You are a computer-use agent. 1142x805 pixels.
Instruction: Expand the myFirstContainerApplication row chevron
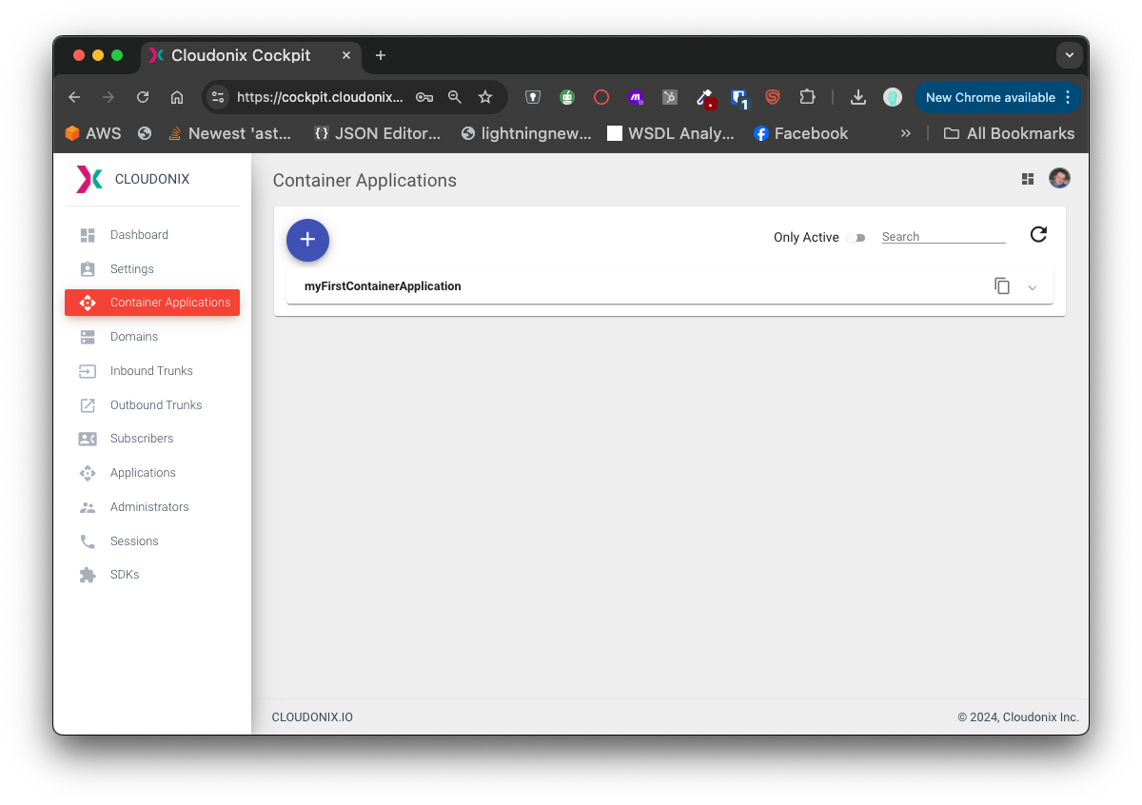pos(1033,287)
